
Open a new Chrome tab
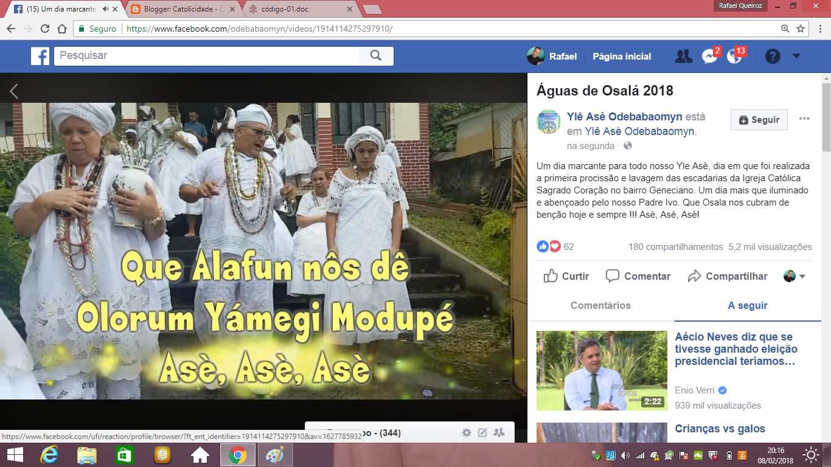[372, 9]
